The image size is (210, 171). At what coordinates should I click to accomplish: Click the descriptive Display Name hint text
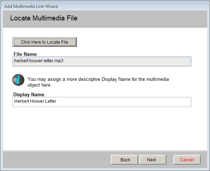click(98, 82)
